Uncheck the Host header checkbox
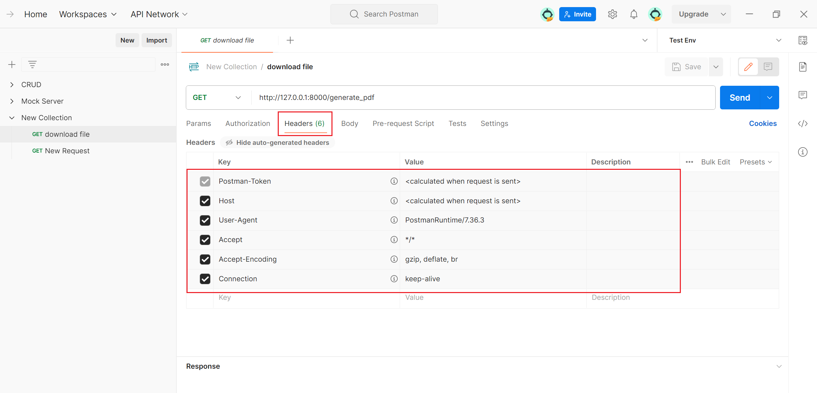The height and width of the screenshot is (393, 817). pos(205,201)
